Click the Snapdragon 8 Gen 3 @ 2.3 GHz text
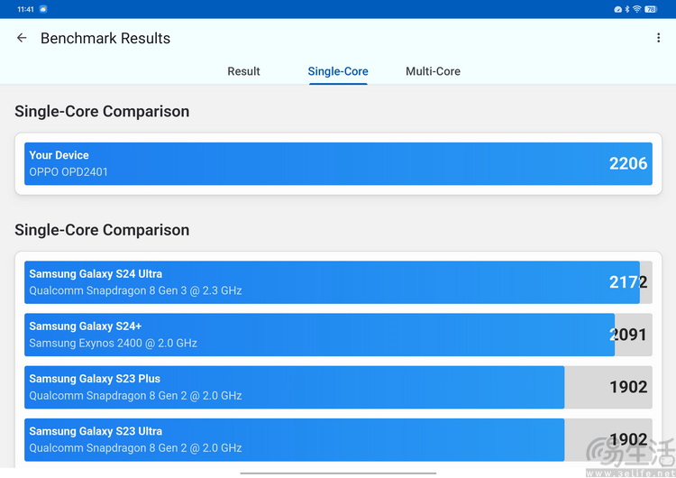 click(135, 290)
